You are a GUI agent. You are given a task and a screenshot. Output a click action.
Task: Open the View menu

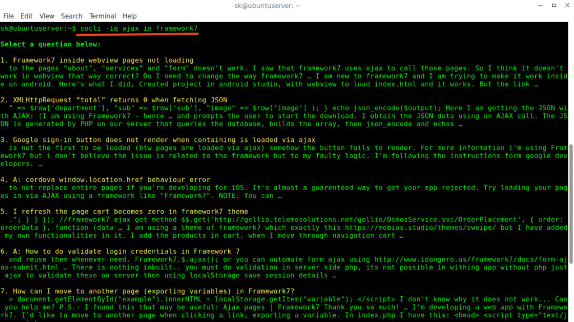(x=47, y=16)
